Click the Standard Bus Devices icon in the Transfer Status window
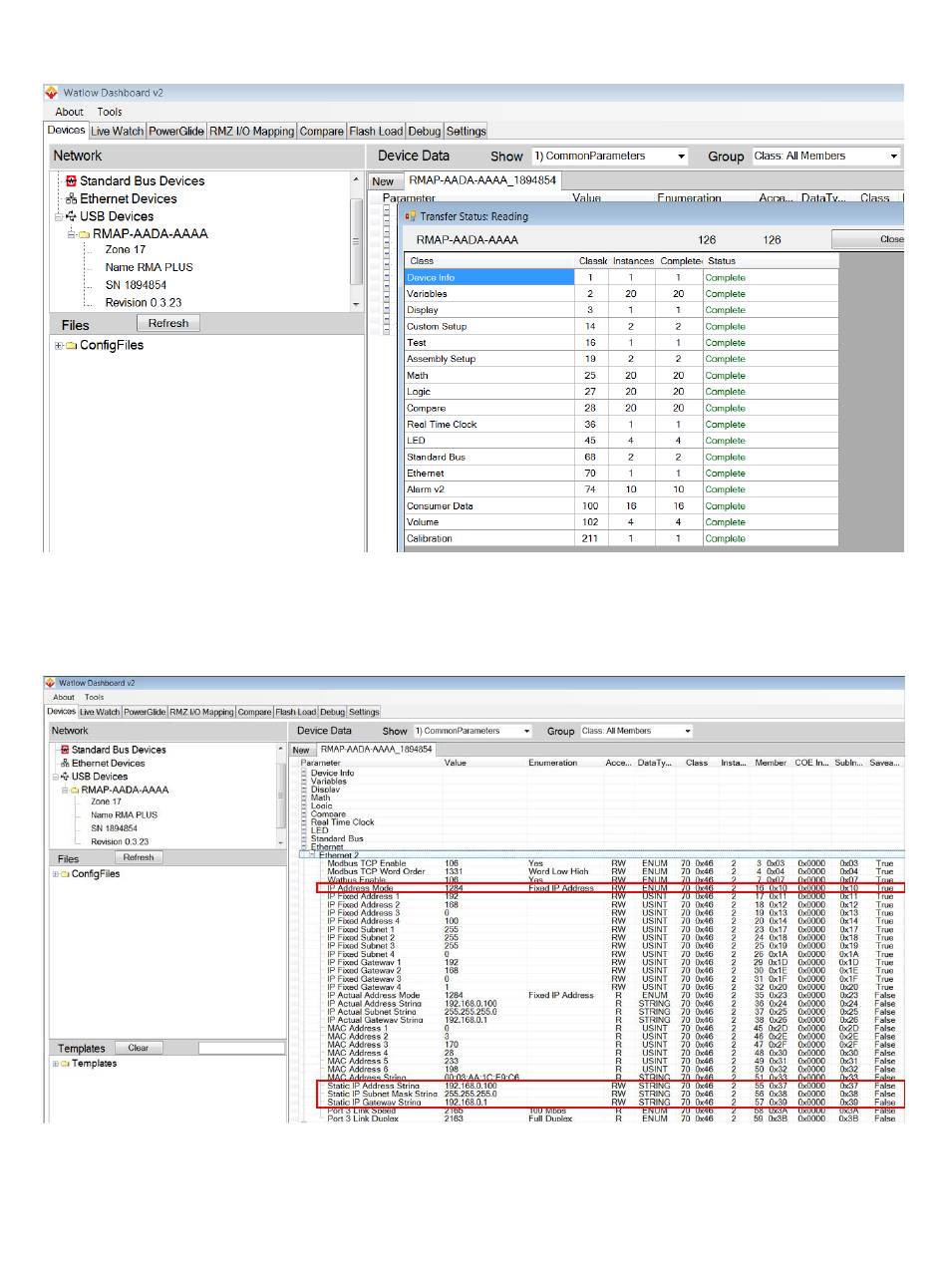947x1280 pixels. click(72, 181)
